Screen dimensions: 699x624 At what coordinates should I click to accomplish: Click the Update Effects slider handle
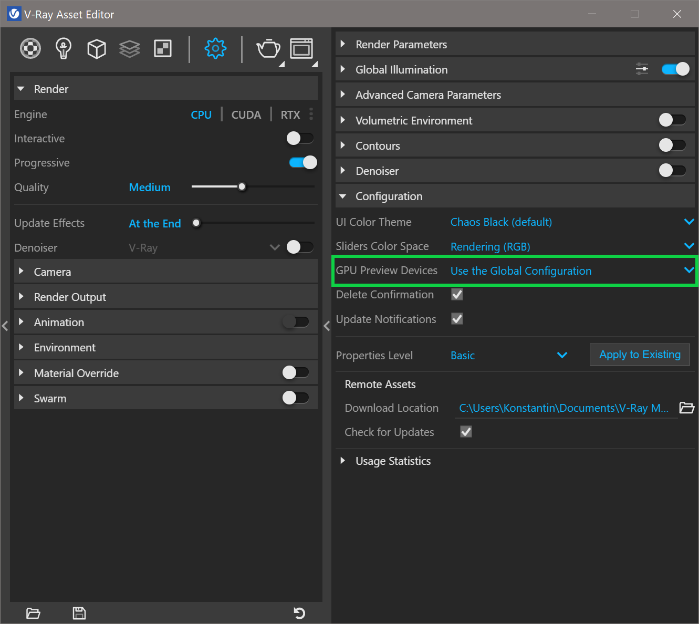coord(196,223)
